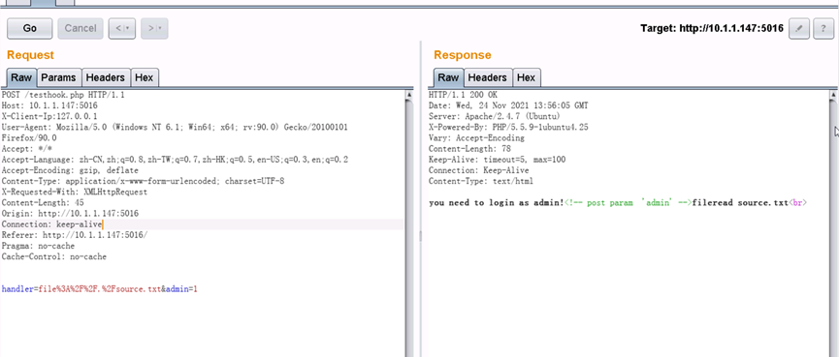
Task: Click the 'Accept-Language' request header line
Action: 175,160
